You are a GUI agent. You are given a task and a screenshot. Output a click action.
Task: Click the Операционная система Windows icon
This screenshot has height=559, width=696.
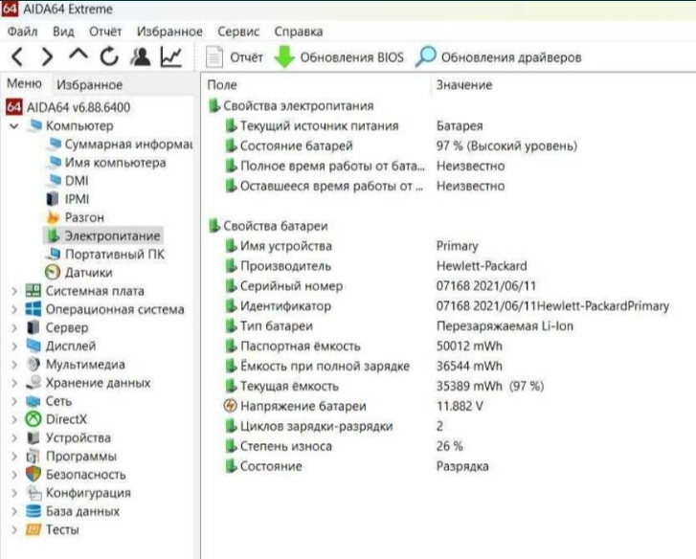34,309
